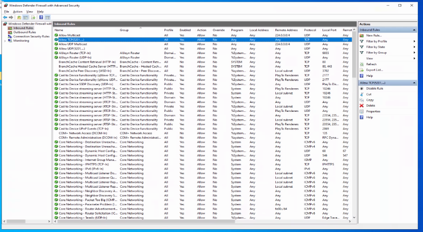Expand the Monitoring tree node

5,41
